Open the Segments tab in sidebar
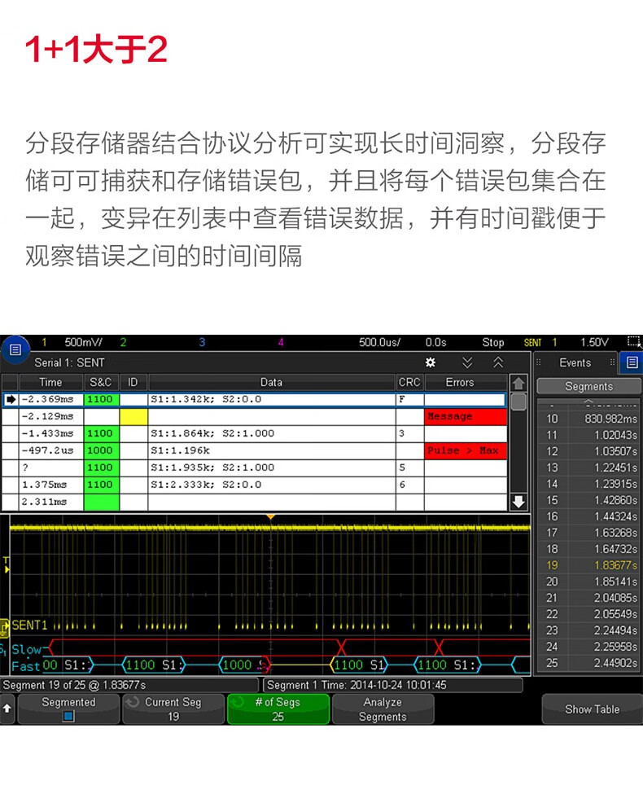This screenshot has height=790, width=643. point(588,386)
